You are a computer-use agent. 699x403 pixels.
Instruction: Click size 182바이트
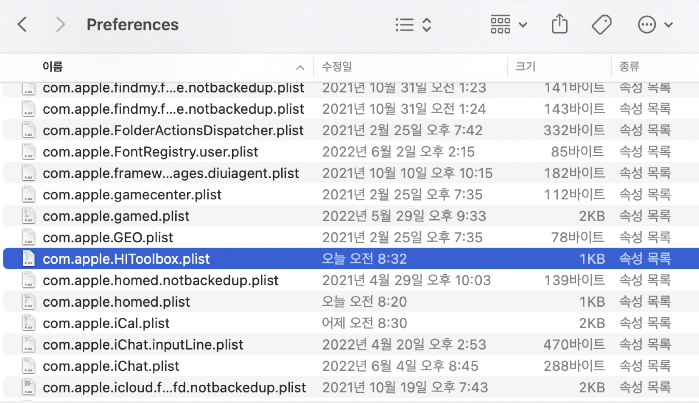click(574, 173)
